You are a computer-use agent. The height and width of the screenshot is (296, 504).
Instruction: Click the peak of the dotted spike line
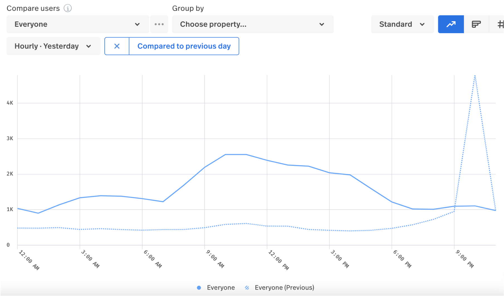[x=475, y=76]
